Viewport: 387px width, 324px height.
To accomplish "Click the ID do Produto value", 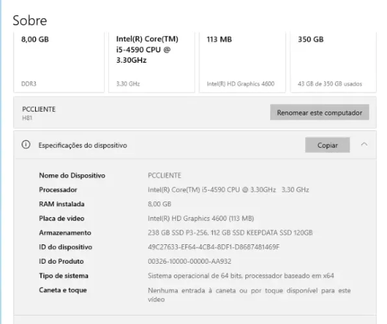I will tap(190, 261).
